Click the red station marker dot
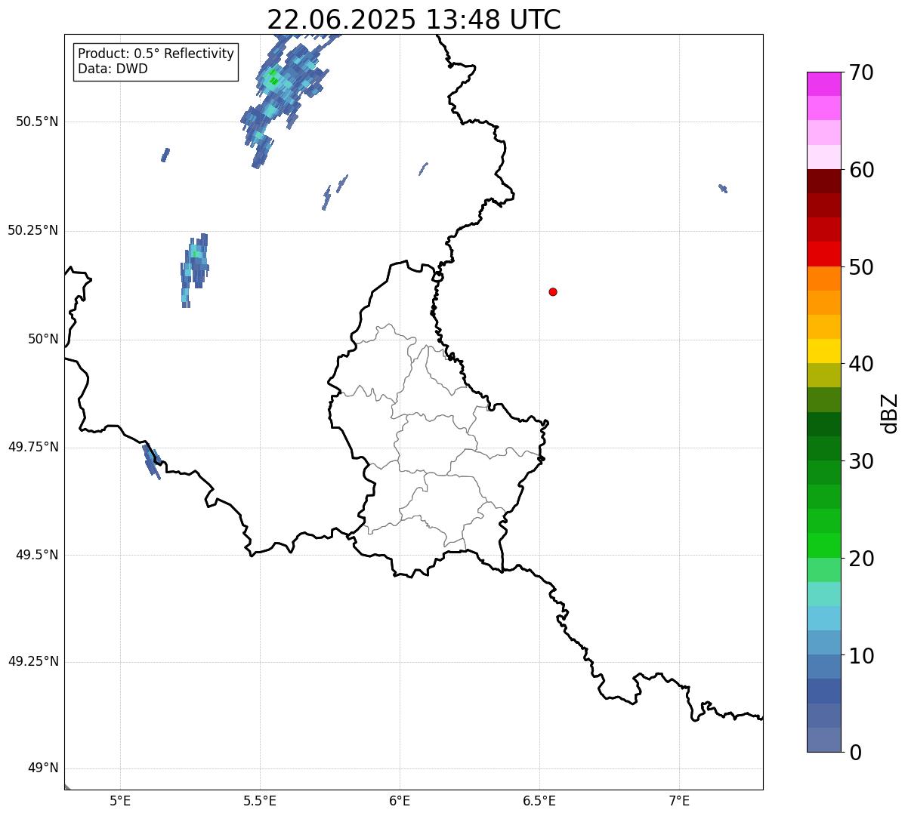The image size is (908, 816). (553, 291)
